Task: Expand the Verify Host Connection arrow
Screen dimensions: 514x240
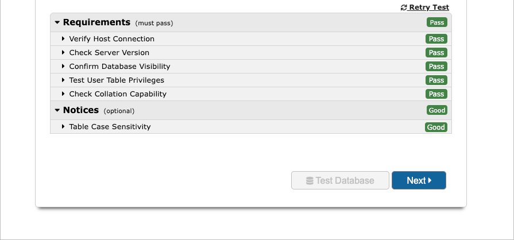Action: point(63,39)
